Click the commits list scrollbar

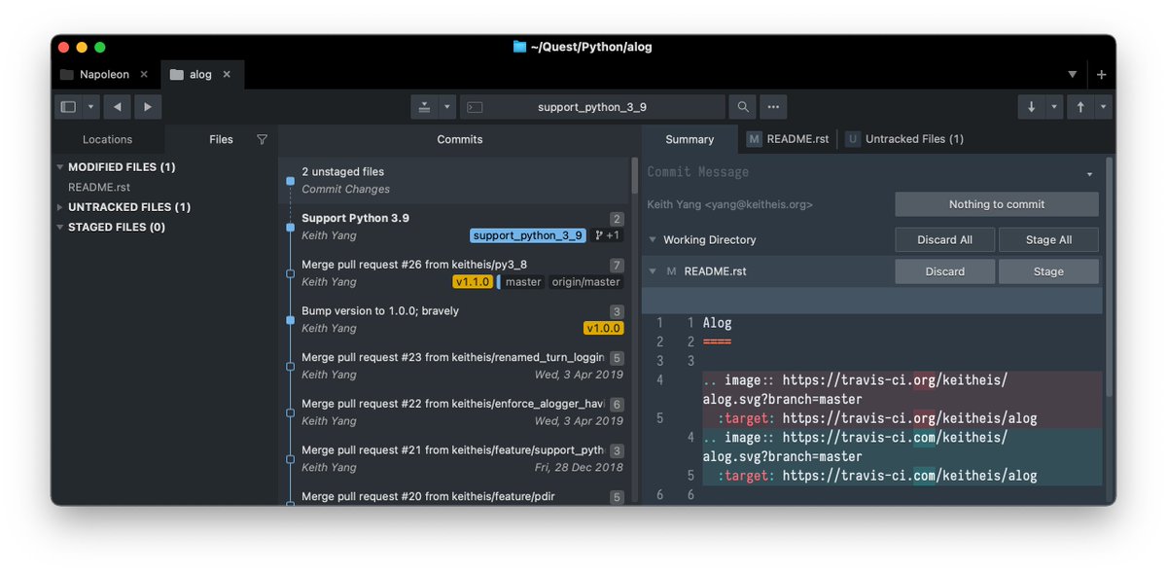(x=635, y=177)
